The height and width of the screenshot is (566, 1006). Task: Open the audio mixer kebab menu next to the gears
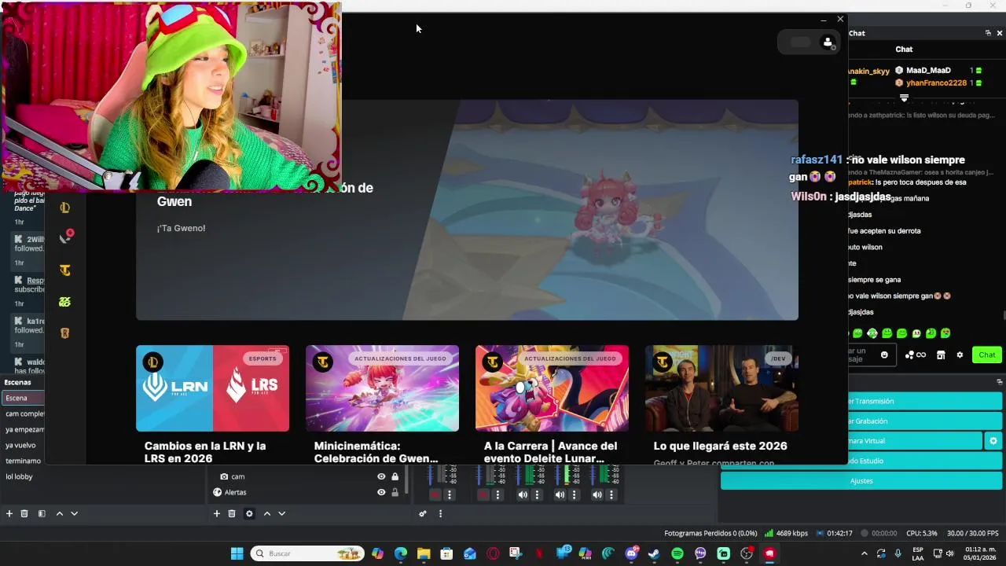(x=440, y=513)
